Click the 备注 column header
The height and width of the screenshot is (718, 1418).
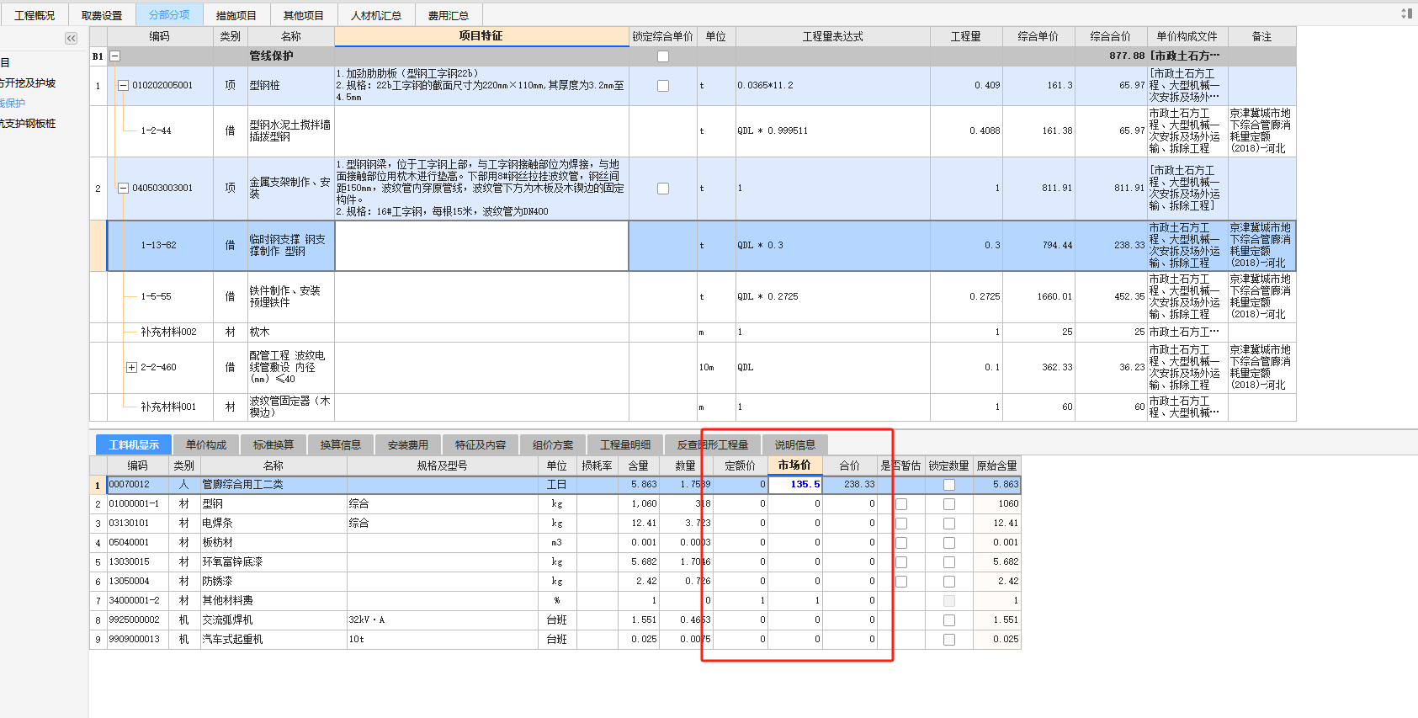[x=1261, y=36]
